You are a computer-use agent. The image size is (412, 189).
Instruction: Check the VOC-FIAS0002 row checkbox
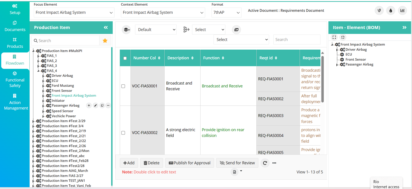tap(123, 133)
